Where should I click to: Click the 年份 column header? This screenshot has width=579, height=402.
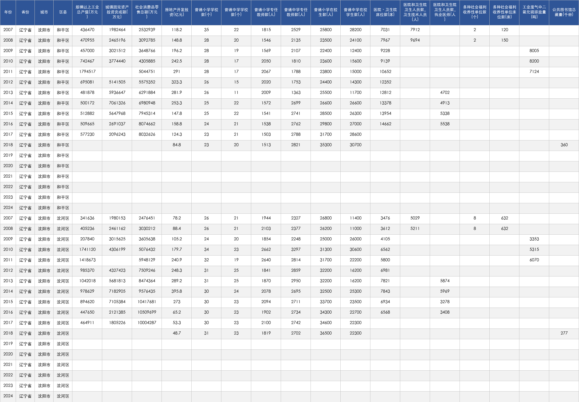pos(8,12)
